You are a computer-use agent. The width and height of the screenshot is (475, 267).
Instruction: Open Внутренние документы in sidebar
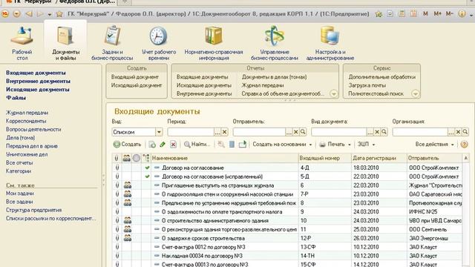tap(38, 81)
